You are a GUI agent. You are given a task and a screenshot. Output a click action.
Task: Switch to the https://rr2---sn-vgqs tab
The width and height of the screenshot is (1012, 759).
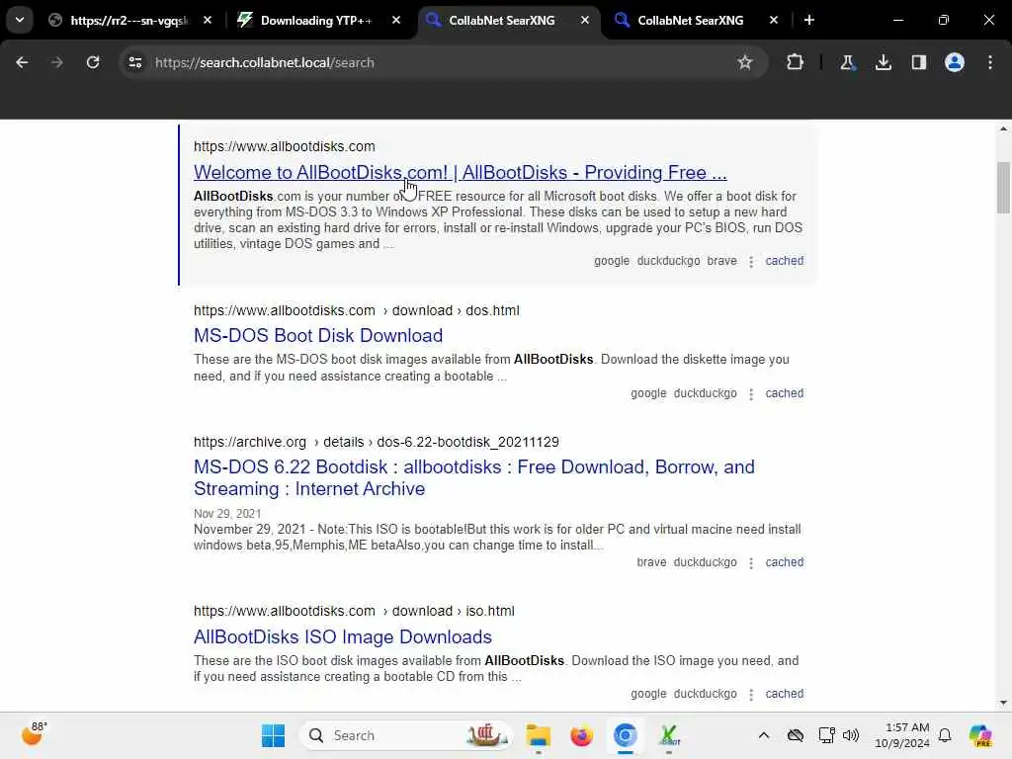(129, 20)
